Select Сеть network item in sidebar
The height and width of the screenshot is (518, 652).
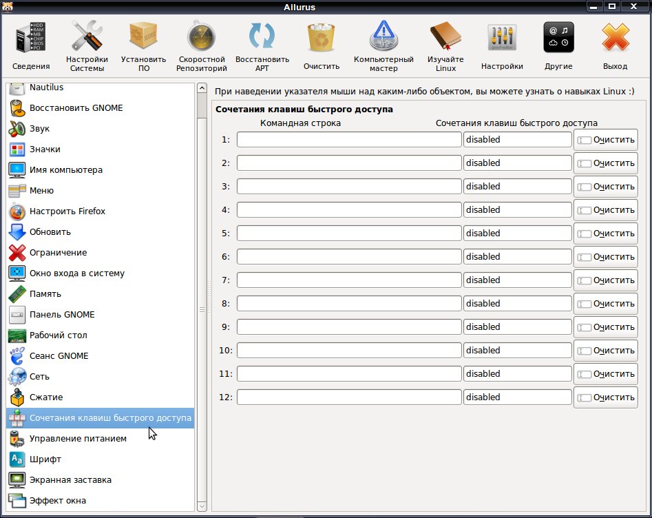[x=101, y=377]
